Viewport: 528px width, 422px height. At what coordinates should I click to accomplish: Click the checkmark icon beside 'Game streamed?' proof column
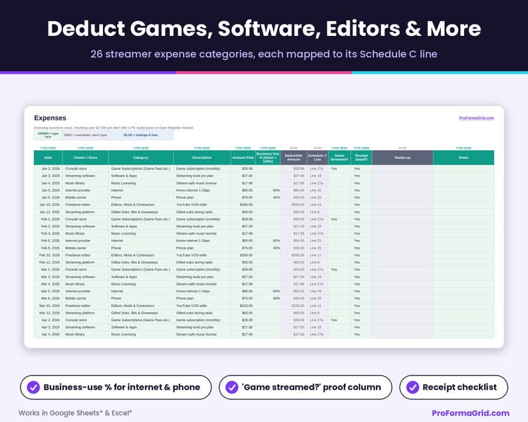tap(231, 387)
